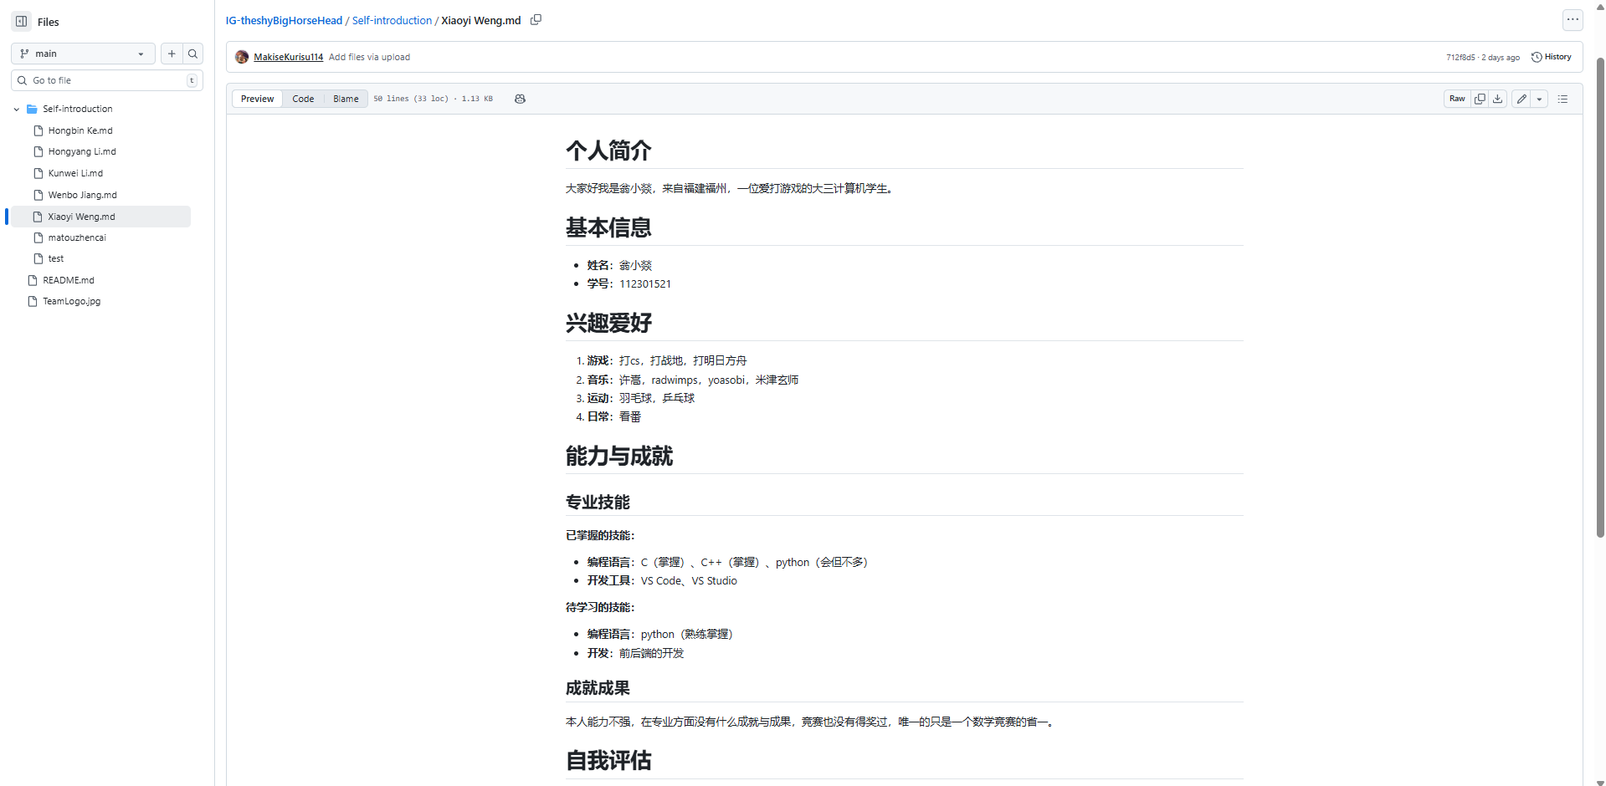Image resolution: width=1606 pixels, height=786 pixels.
Task: Open MakiseKurisu114's profile
Action: [x=288, y=57]
